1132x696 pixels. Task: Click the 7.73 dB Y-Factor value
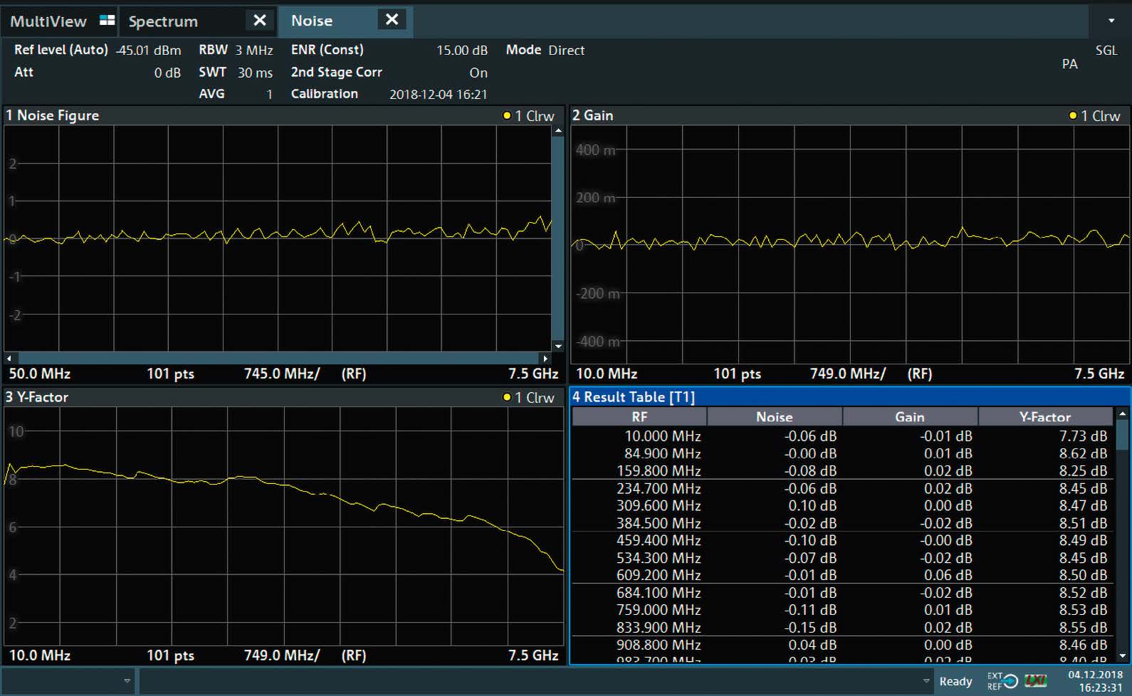[x=1083, y=436]
